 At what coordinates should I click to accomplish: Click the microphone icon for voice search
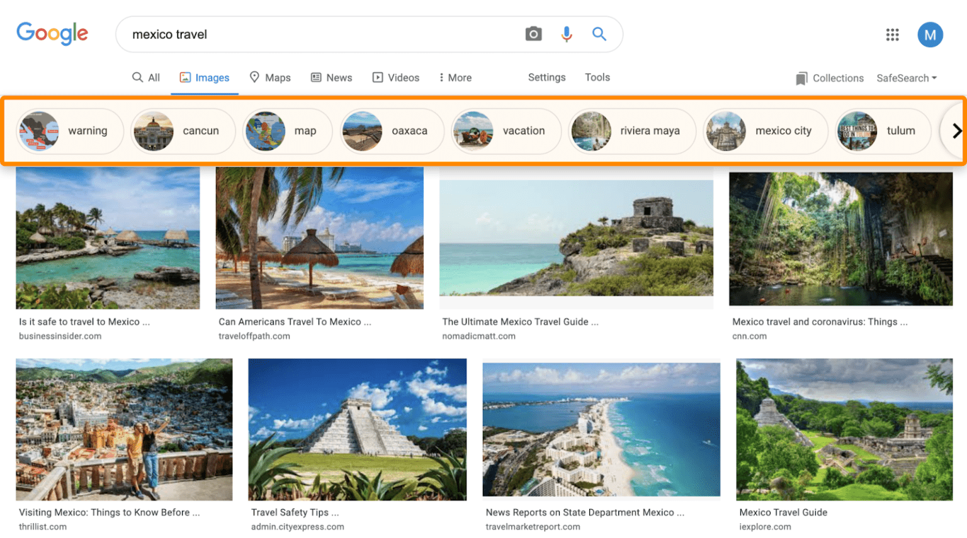point(566,34)
